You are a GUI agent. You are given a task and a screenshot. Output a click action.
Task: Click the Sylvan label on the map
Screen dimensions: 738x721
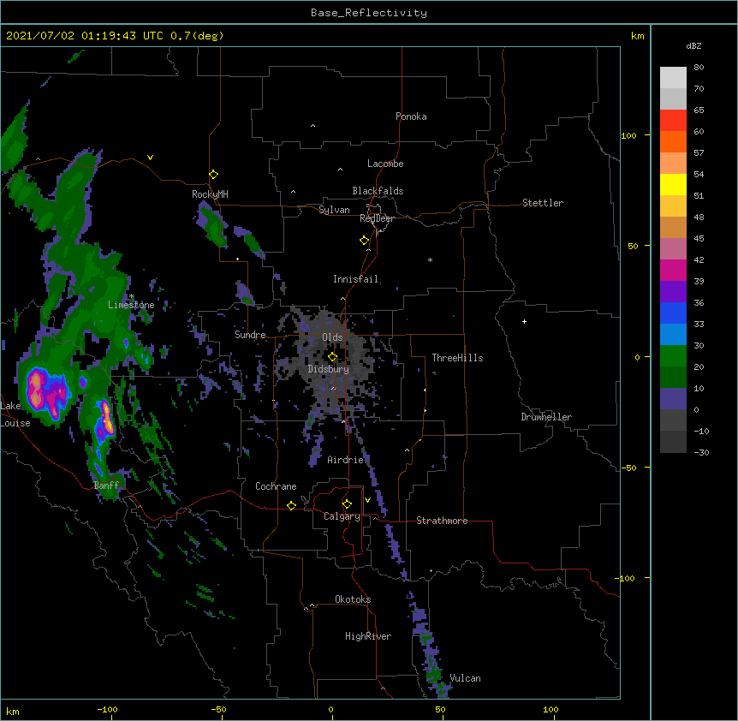[334, 210]
